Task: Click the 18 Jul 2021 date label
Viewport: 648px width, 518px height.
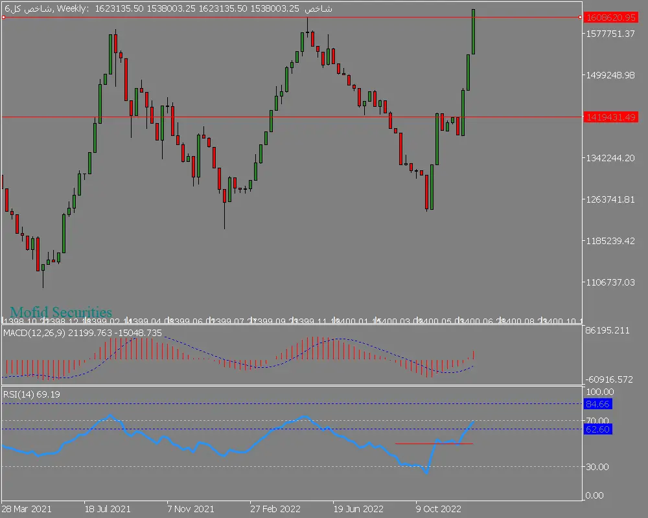Action: [108, 509]
